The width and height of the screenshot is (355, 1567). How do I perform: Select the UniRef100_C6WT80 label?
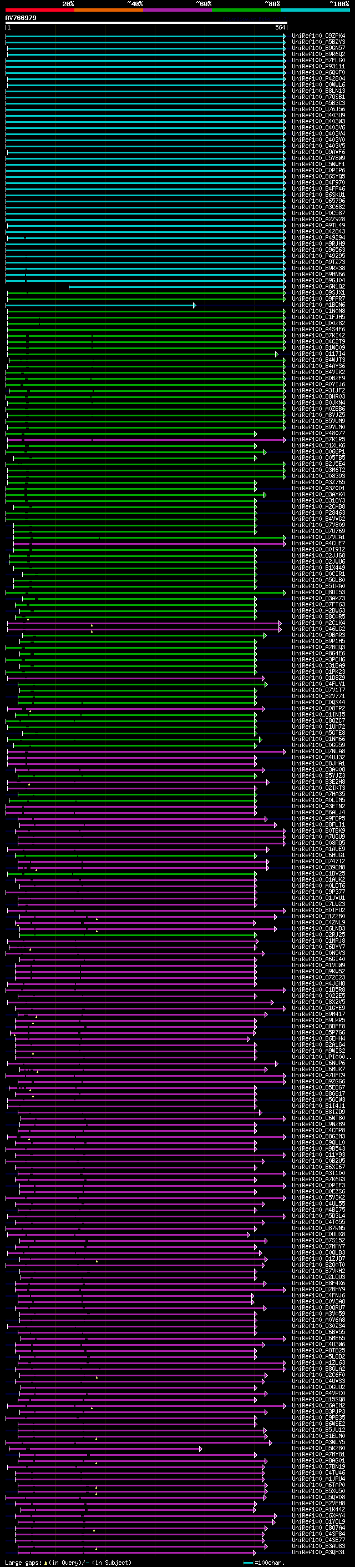click(x=318, y=1118)
